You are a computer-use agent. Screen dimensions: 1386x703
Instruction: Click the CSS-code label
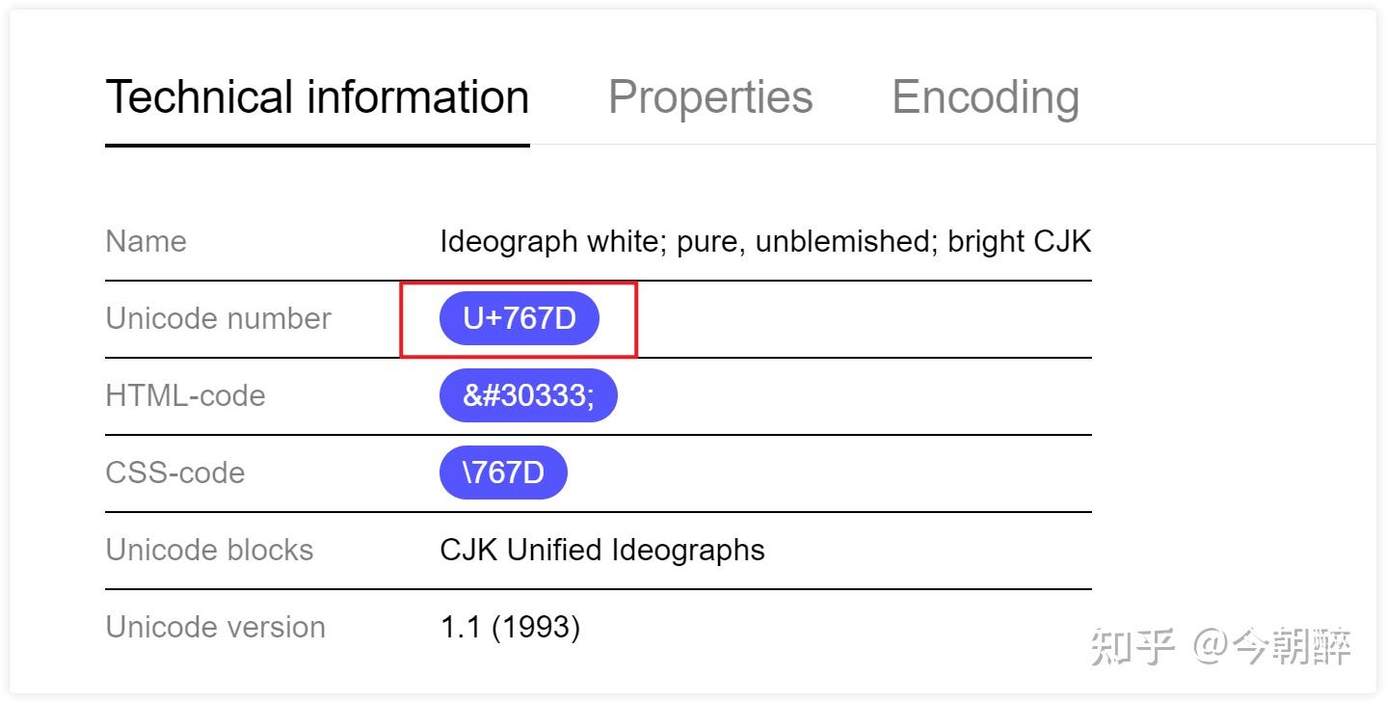(x=174, y=473)
